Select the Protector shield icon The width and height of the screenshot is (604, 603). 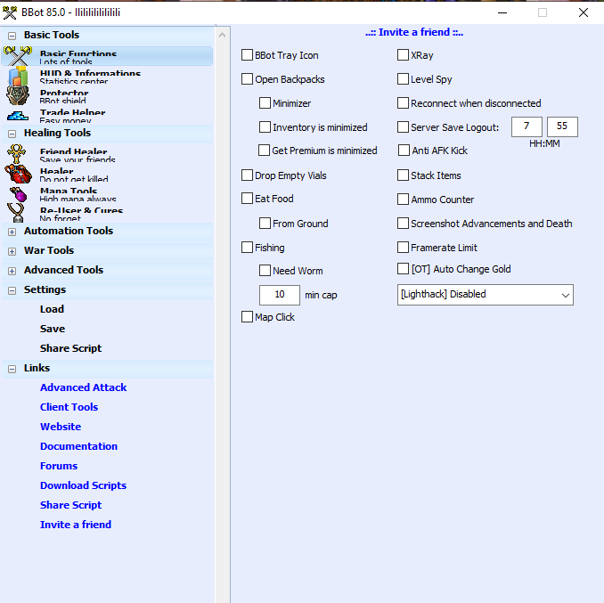pos(19,96)
